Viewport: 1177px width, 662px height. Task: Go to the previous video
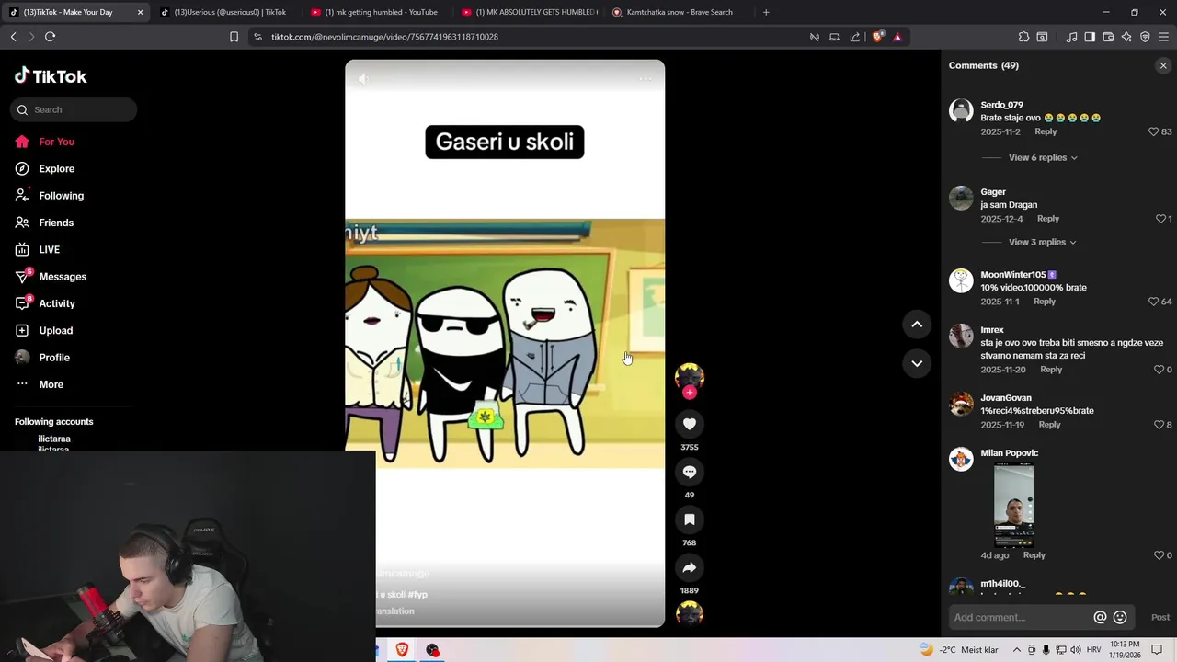pos(917,324)
